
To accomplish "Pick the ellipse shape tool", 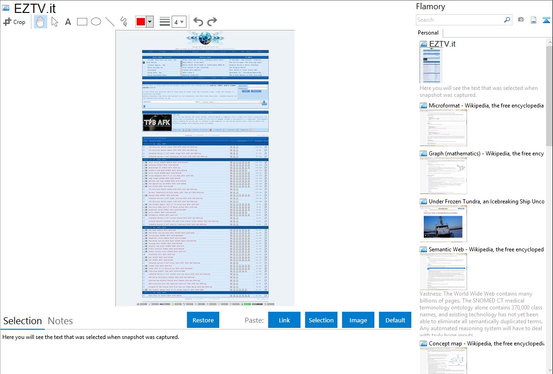I will tap(96, 22).
